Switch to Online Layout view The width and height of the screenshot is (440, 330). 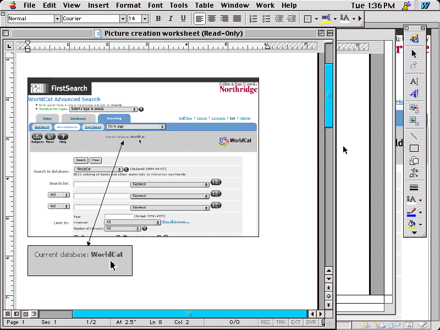16,313
